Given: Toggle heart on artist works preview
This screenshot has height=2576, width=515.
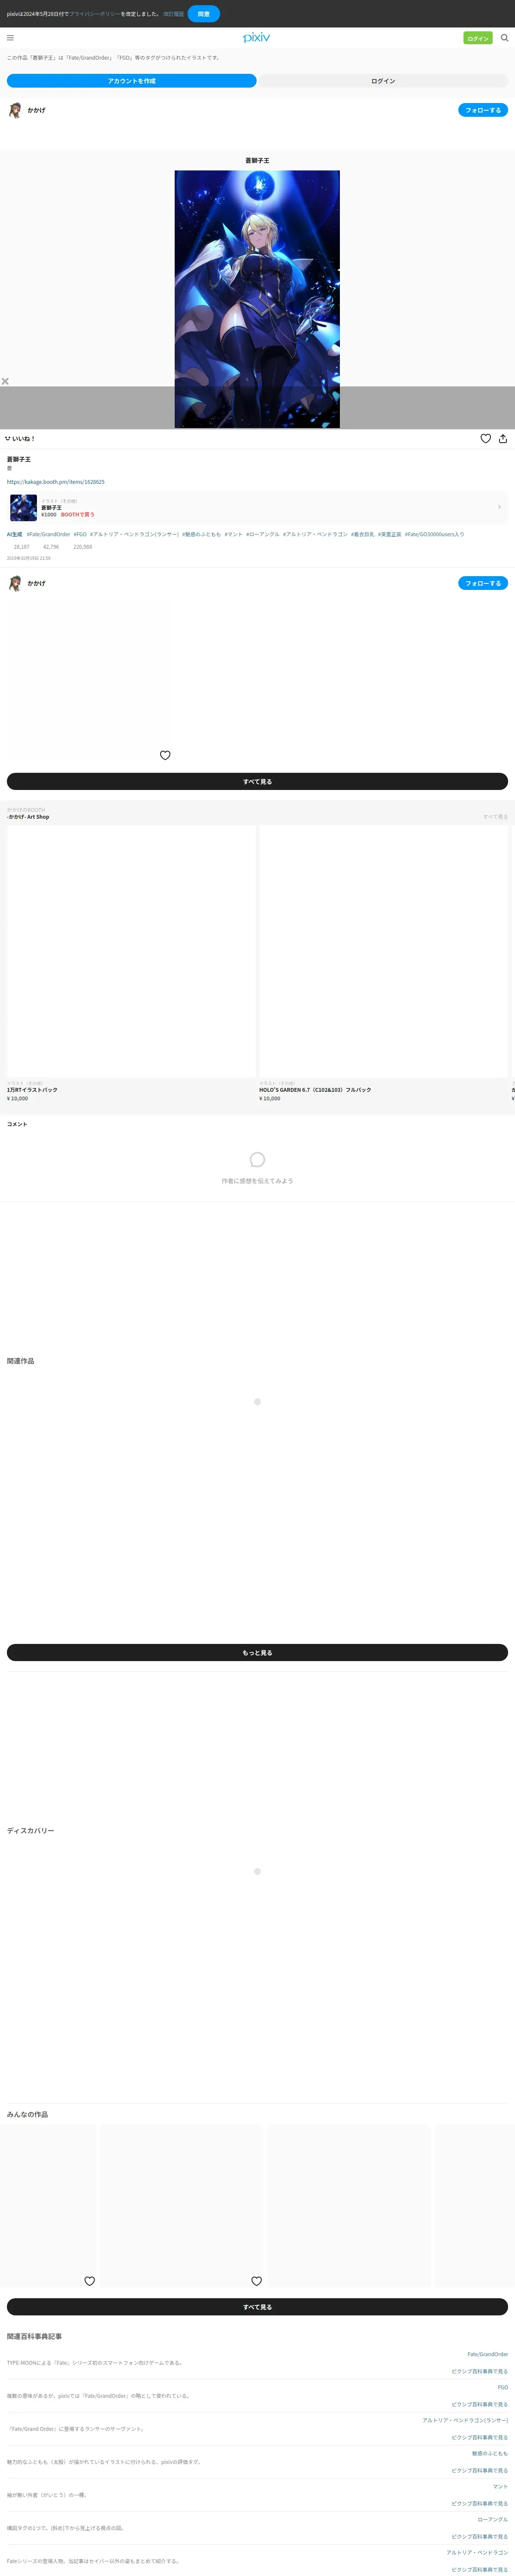Looking at the screenshot, I should pos(165,755).
